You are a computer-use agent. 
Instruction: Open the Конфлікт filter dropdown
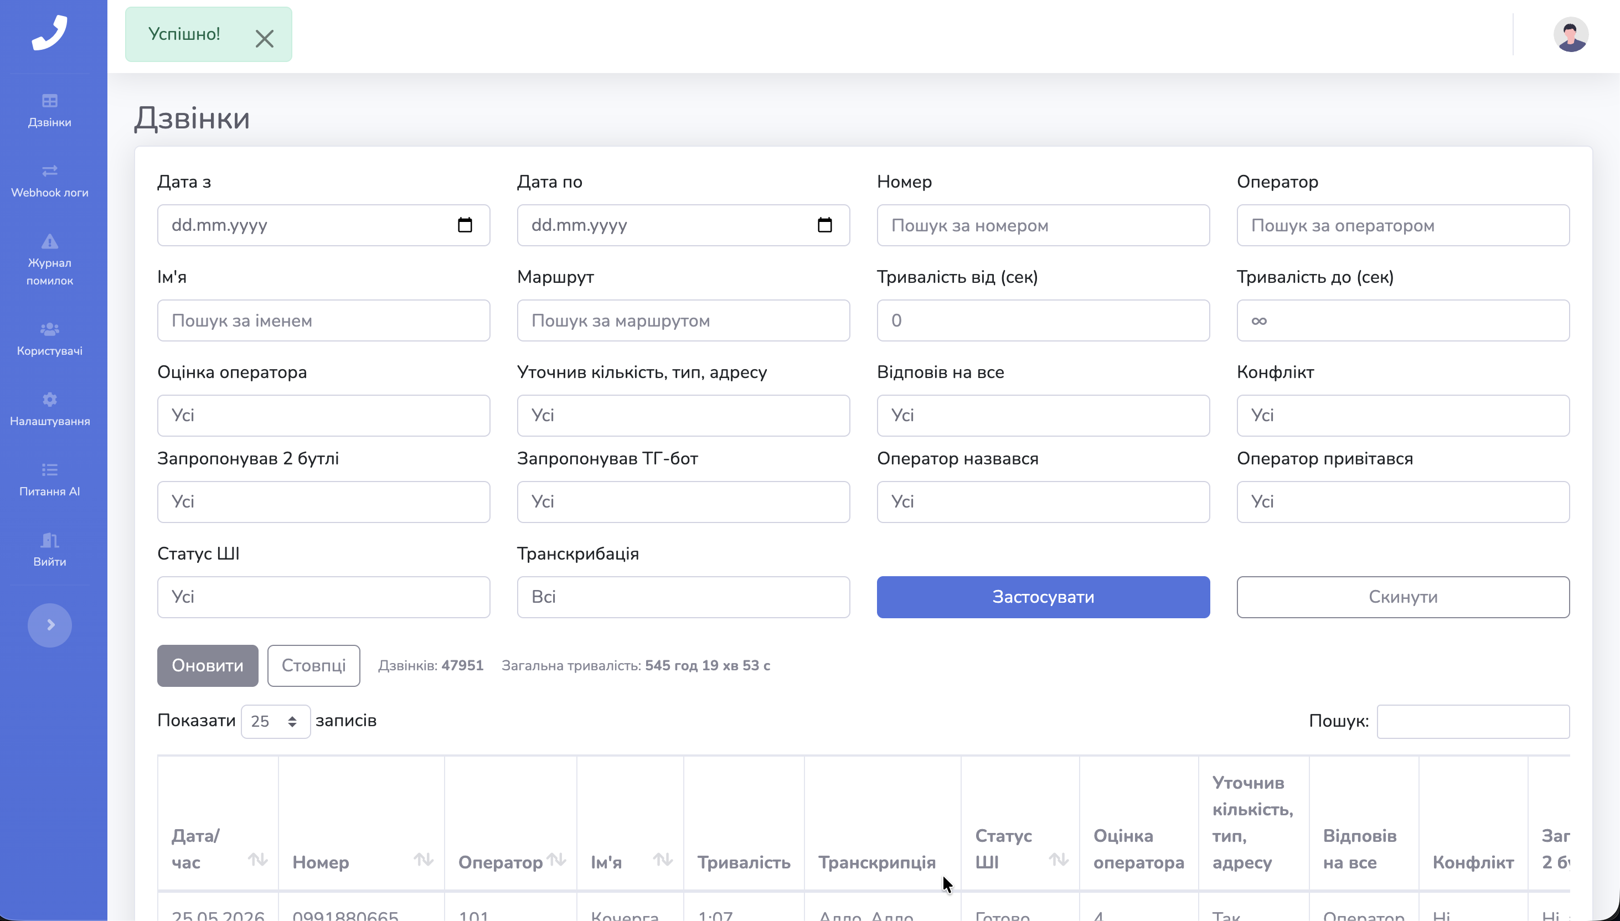pos(1403,416)
